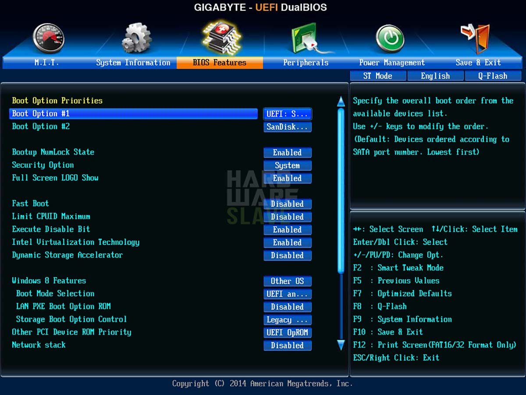Select Security Option label
Viewport: 526px width, 395px height.
click(43, 165)
